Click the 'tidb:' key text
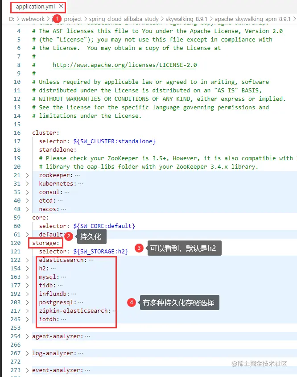 click(x=47, y=286)
